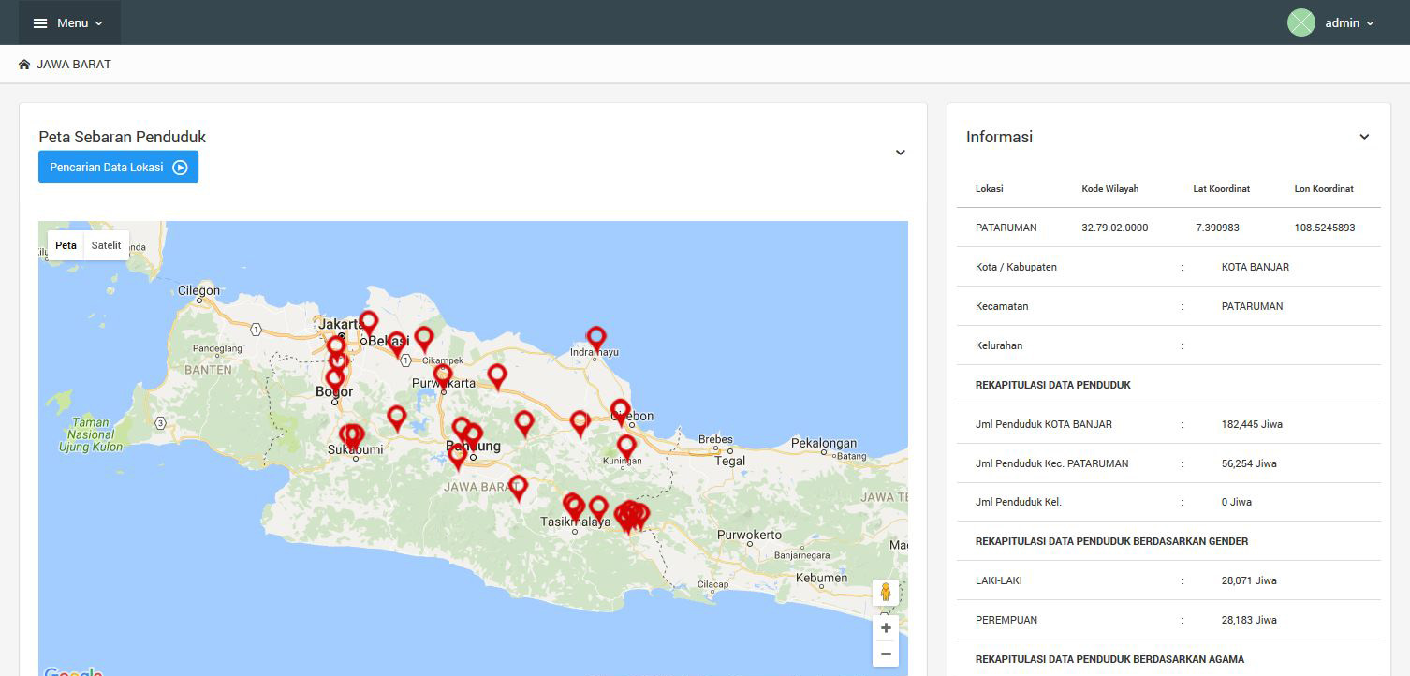Click the Google logo on map
The image size is (1410, 676).
72,671
